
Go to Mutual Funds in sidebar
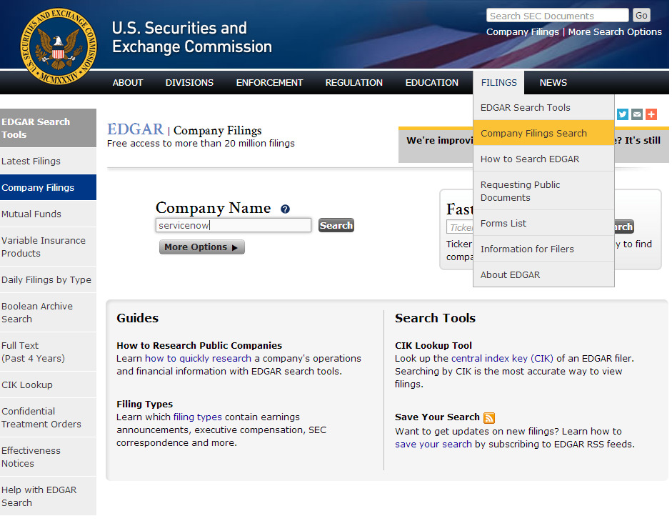[x=31, y=214]
